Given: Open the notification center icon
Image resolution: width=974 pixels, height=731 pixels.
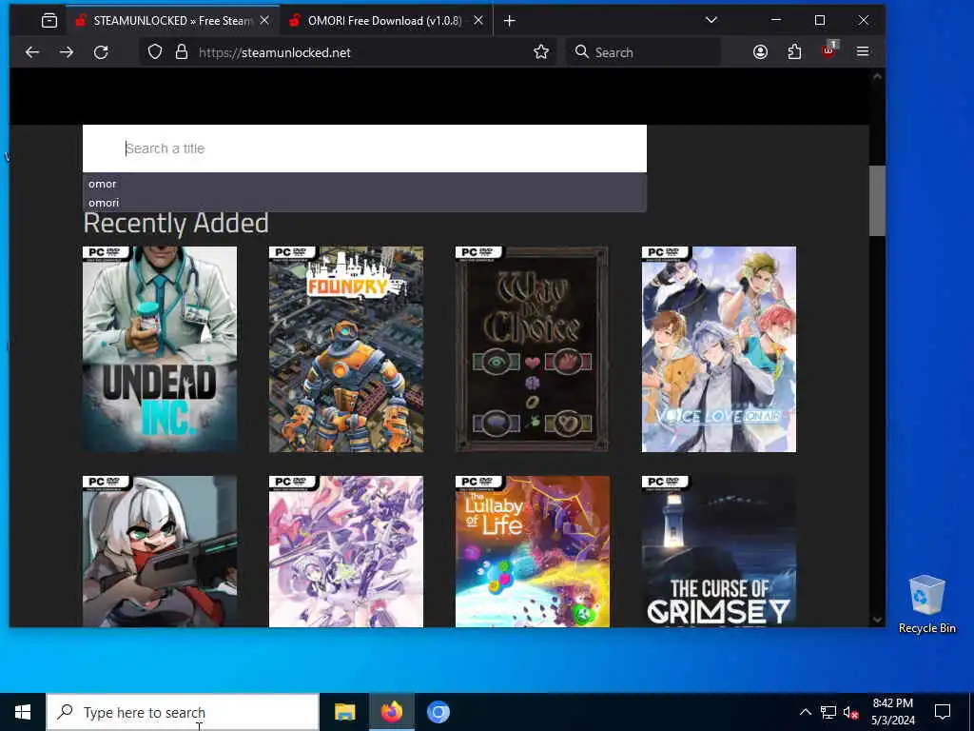Looking at the screenshot, I should click(x=943, y=712).
